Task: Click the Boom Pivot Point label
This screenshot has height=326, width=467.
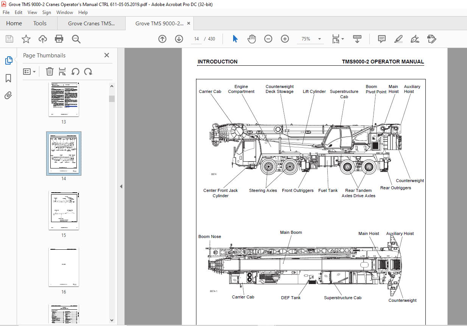Action: [376, 89]
